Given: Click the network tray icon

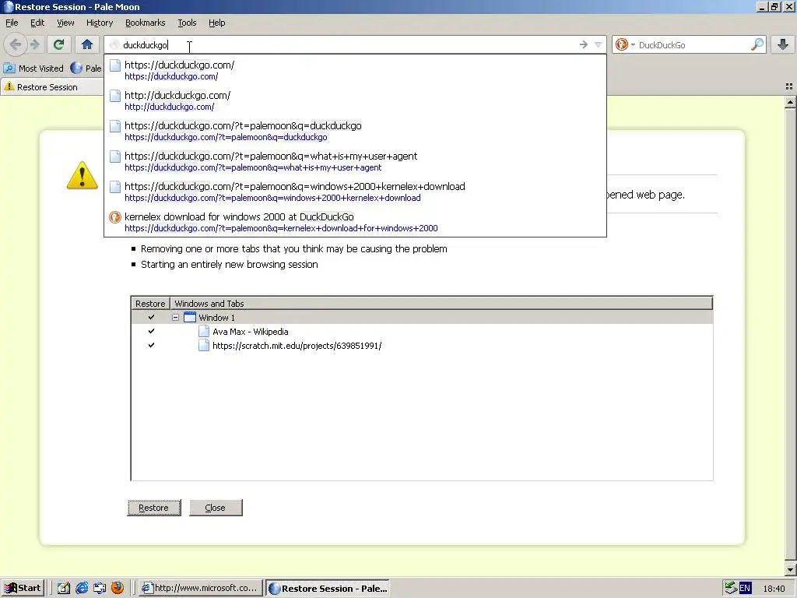Looking at the screenshot, I should click(x=731, y=589).
